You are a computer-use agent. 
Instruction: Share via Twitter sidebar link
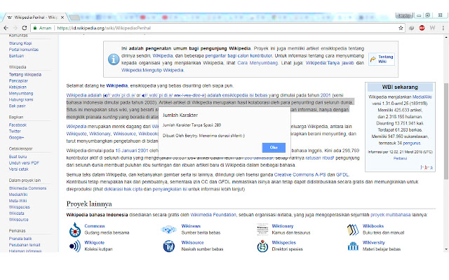pos(15,132)
